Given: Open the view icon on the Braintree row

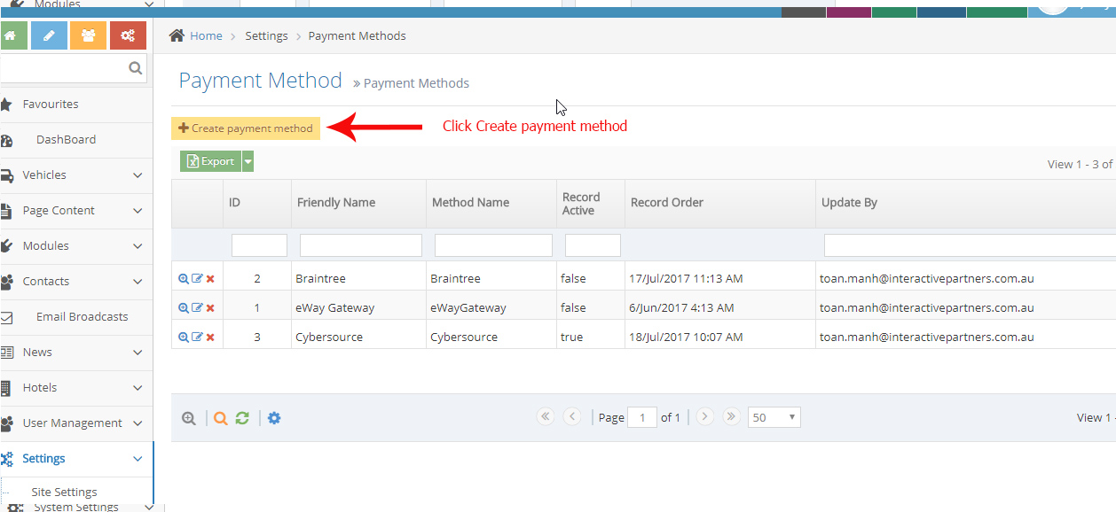Looking at the screenshot, I should [184, 277].
